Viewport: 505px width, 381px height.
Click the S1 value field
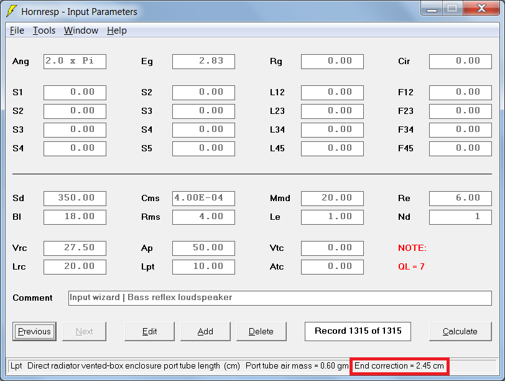coord(75,93)
